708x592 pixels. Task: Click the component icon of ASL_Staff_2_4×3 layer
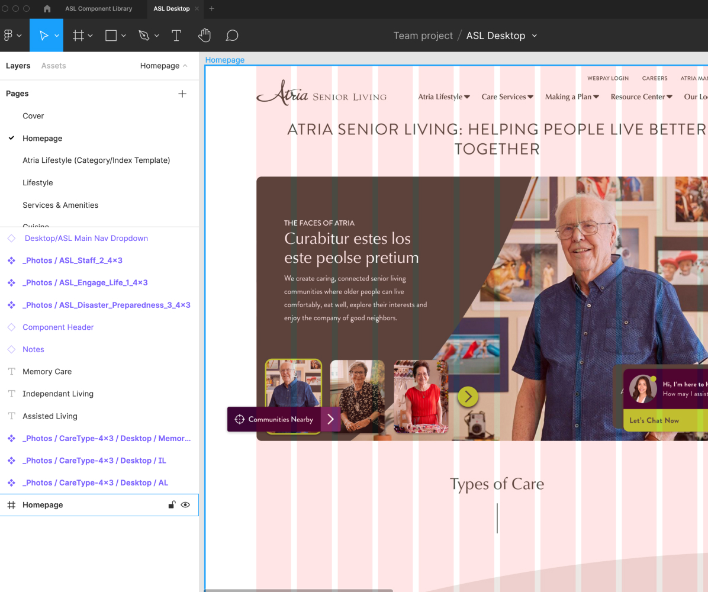11,260
